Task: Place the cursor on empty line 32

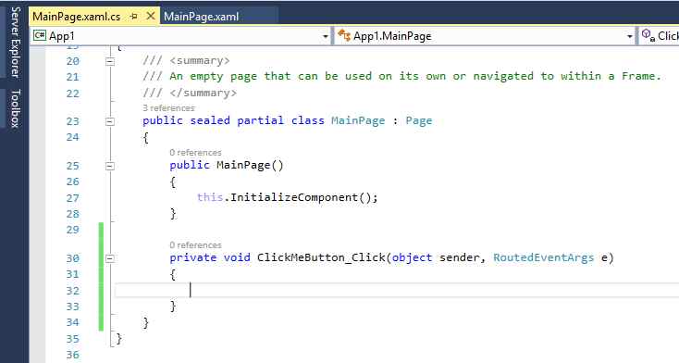Action: [x=397, y=290]
